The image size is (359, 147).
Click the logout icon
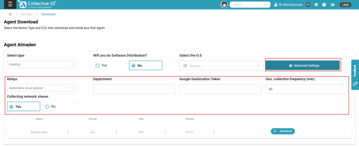332,5
